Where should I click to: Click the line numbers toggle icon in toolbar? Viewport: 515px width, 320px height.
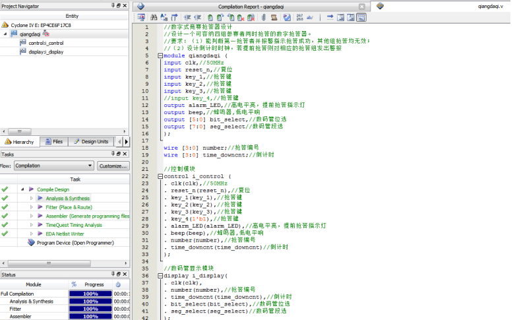point(300,17)
